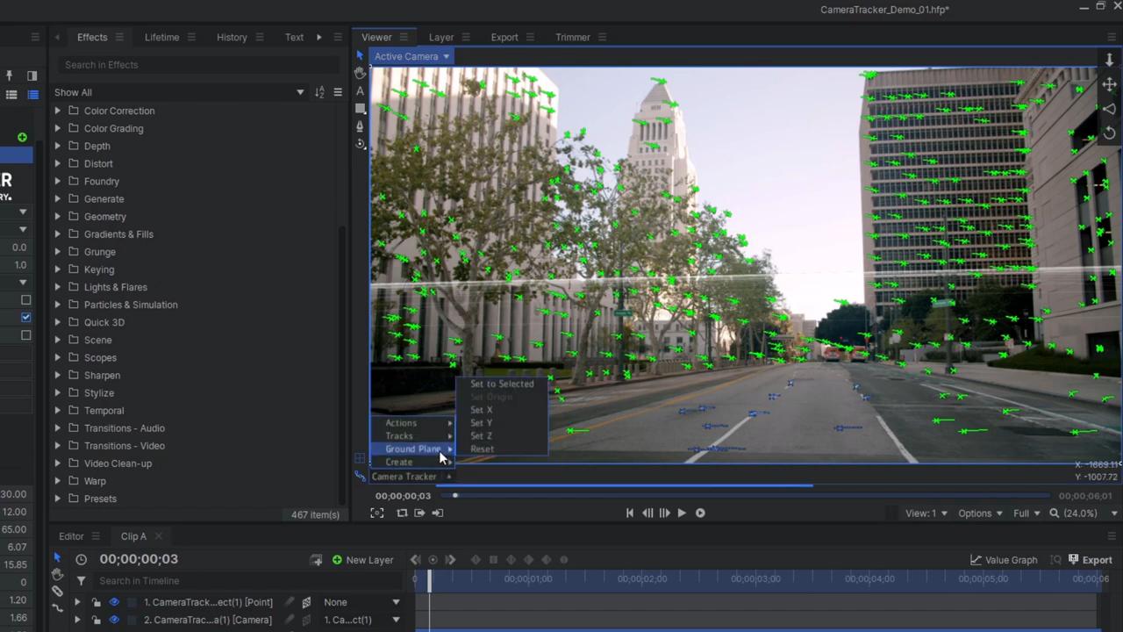Toggle sort order in Effects panel
The image size is (1123, 632).
click(319, 92)
